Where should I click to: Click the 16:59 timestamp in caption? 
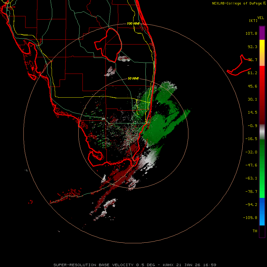tap(210, 265)
